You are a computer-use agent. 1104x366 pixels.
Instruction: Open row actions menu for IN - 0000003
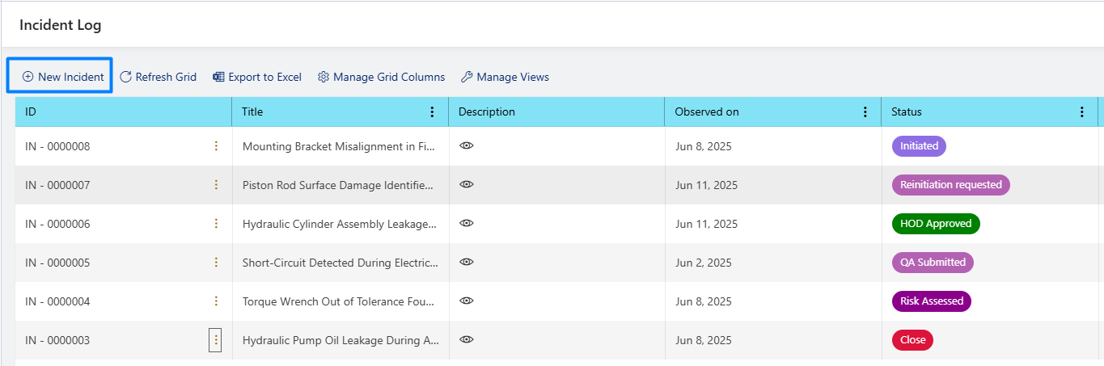pyautogui.click(x=215, y=340)
